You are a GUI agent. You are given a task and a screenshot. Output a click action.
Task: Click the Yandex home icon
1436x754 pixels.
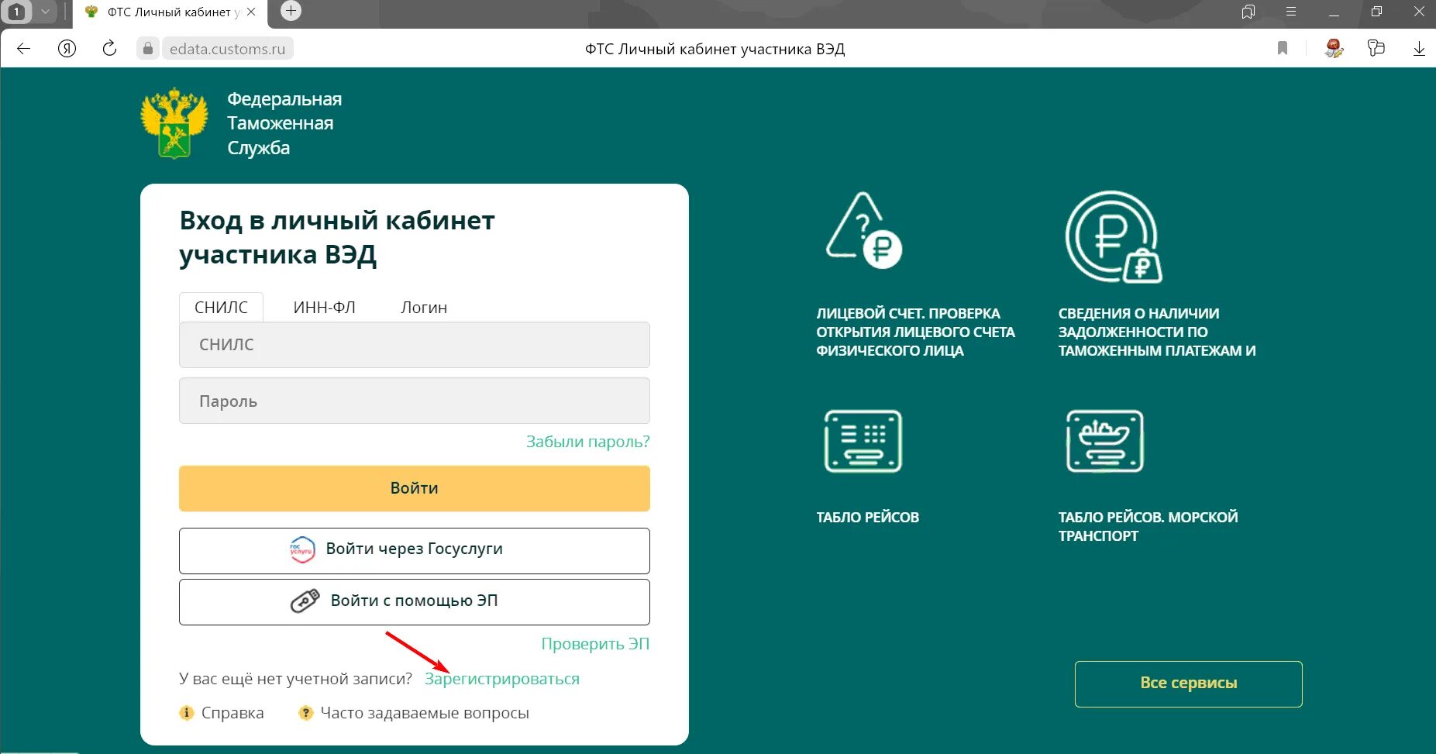point(67,49)
